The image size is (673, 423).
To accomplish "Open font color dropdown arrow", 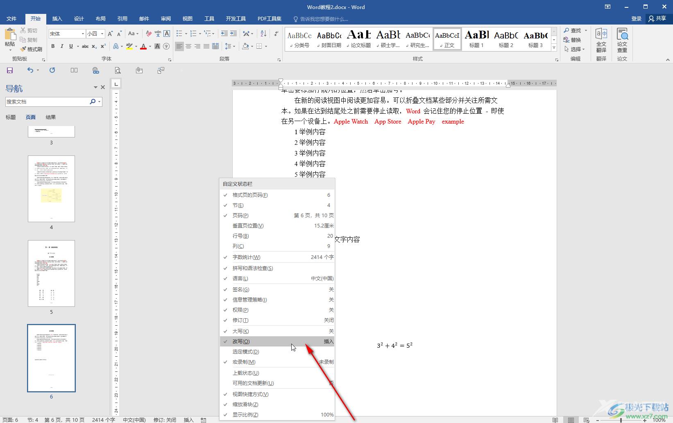I will tap(150, 46).
